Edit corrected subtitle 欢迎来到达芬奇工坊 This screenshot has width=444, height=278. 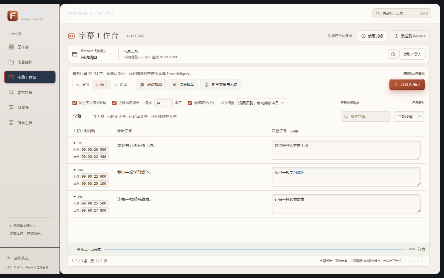tap(346, 150)
